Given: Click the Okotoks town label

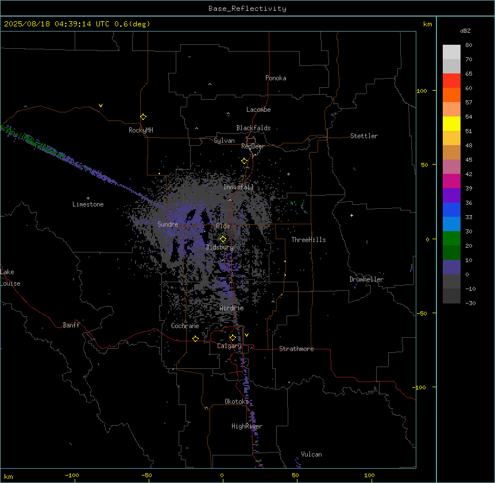Looking at the screenshot, I should coord(237,402).
